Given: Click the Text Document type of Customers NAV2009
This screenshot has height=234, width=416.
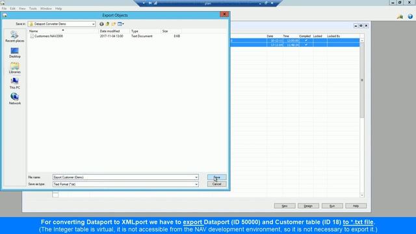Looking at the screenshot, I should coord(142,36).
